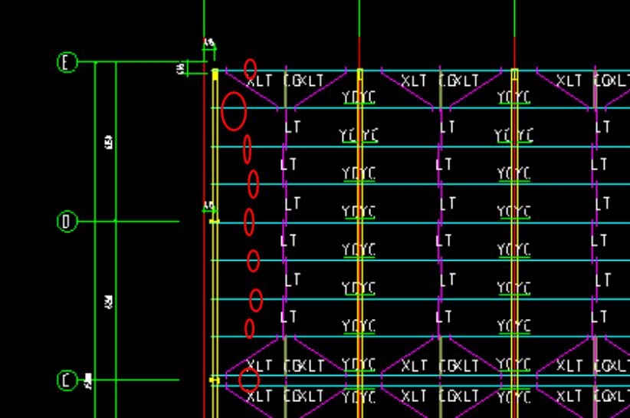Image resolution: width=630 pixels, height=418 pixels.
Task: Select the axis bubble labeled D
Action: pos(67,222)
